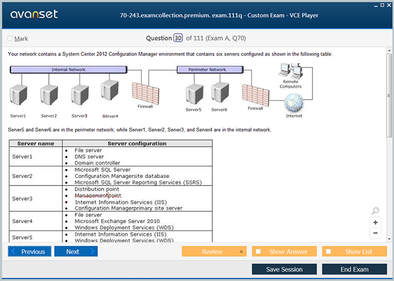The image size is (394, 281).
Task: Click 'Domain controller' text in table
Action: [x=97, y=163]
